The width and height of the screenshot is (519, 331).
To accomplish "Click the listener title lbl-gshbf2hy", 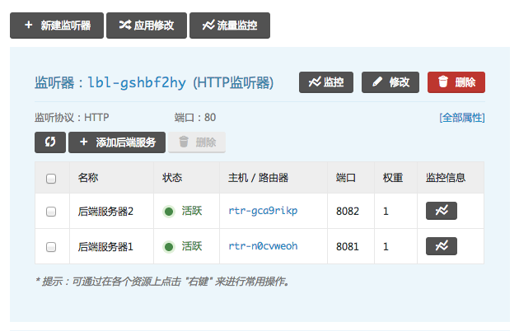I will 138,83.
